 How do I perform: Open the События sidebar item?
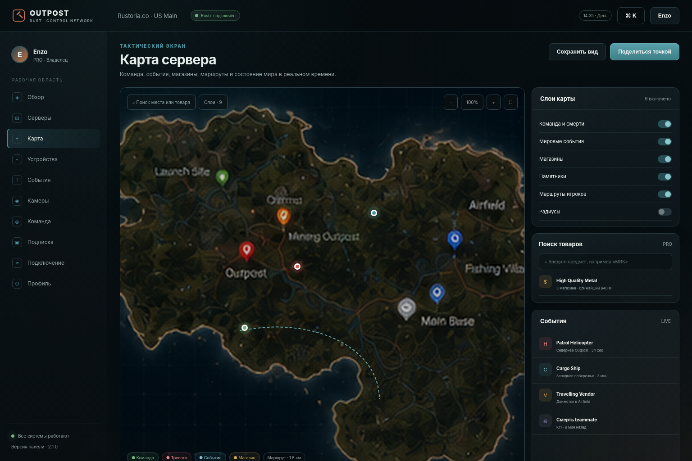[x=54, y=180]
